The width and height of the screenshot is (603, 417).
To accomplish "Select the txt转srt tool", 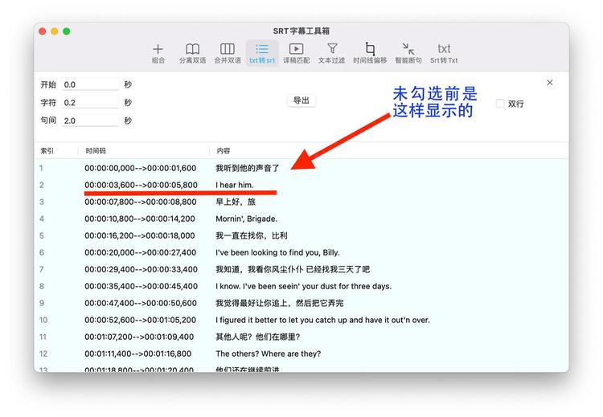I will [262, 53].
